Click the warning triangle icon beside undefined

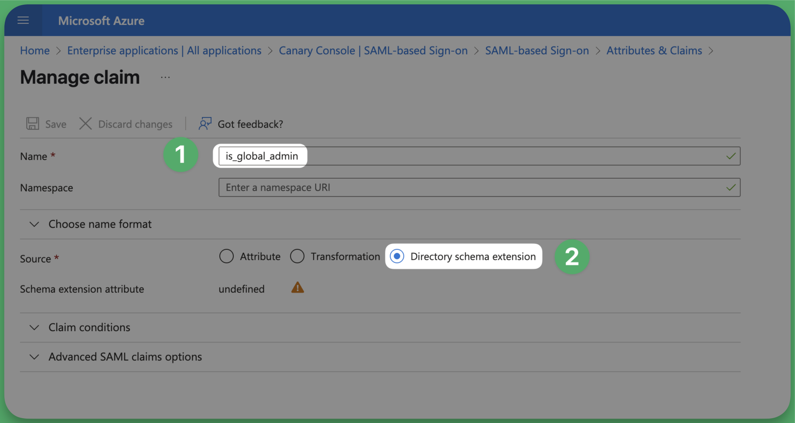(298, 288)
